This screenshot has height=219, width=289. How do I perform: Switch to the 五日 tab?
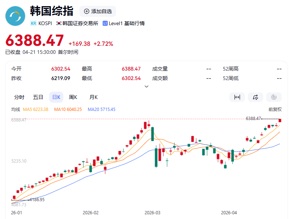38,97
